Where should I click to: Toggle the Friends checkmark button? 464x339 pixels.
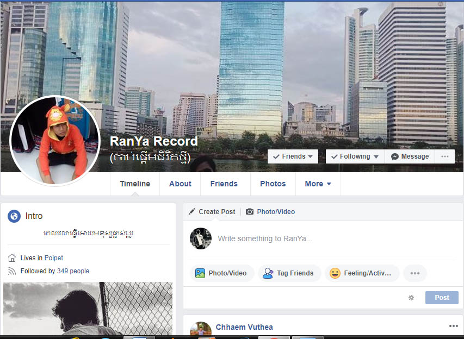tap(293, 156)
